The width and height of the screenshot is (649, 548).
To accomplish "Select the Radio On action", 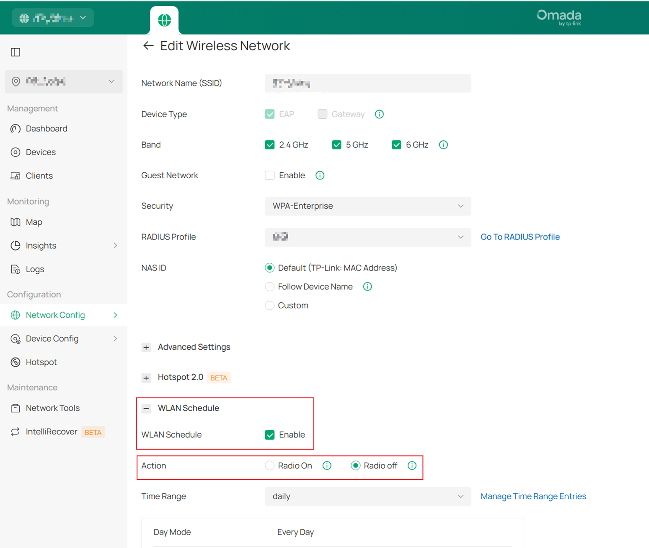I will point(269,465).
